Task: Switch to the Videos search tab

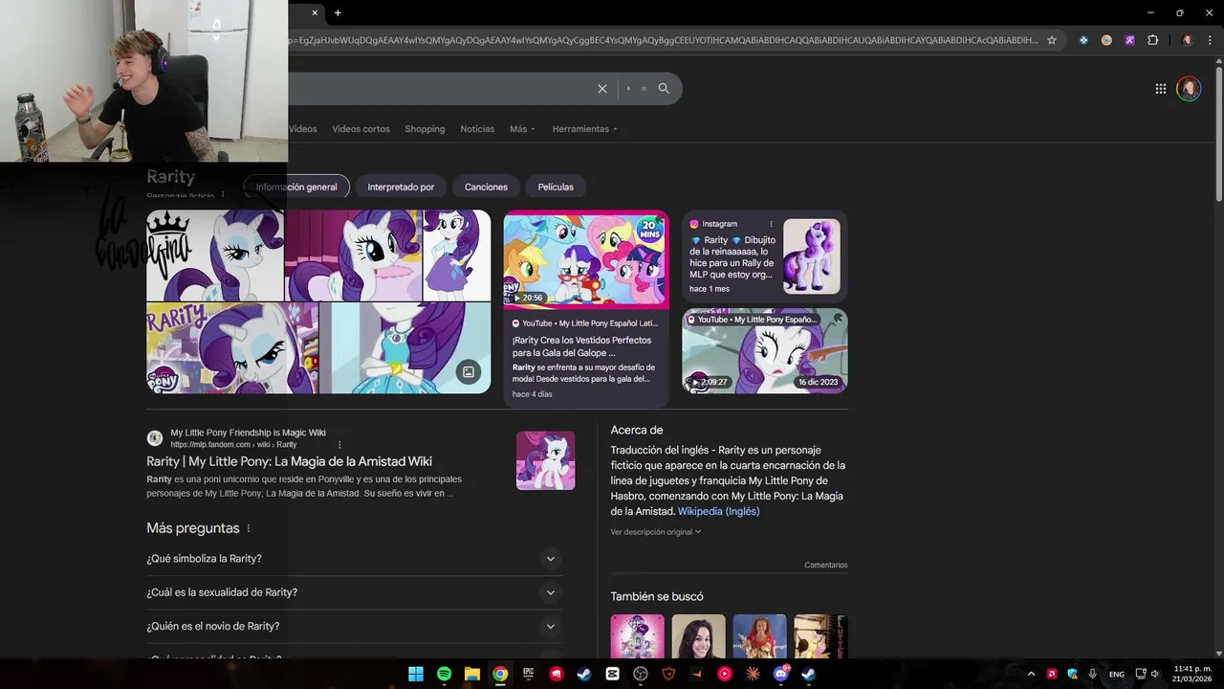Action: point(302,128)
